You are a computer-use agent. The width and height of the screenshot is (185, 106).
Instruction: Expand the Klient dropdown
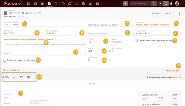86,53
